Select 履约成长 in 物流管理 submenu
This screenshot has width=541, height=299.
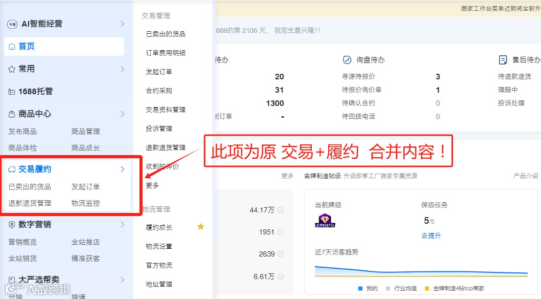point(159,227)
